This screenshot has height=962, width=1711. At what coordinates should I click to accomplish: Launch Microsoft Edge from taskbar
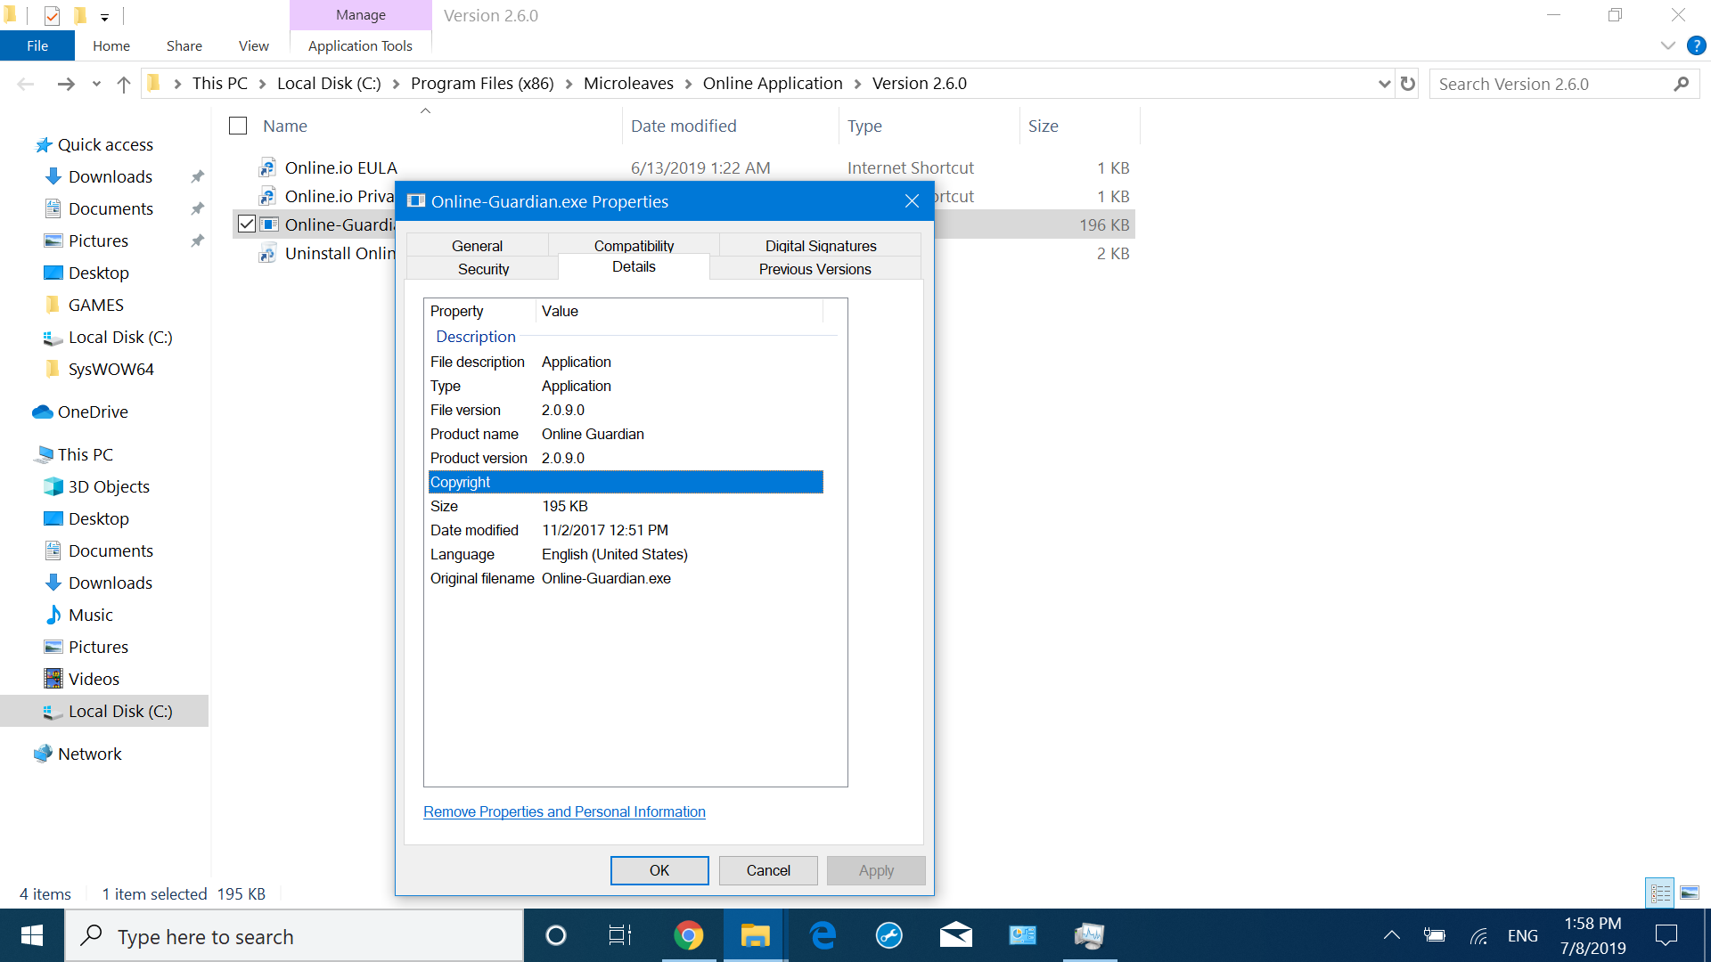click(822, 935)
